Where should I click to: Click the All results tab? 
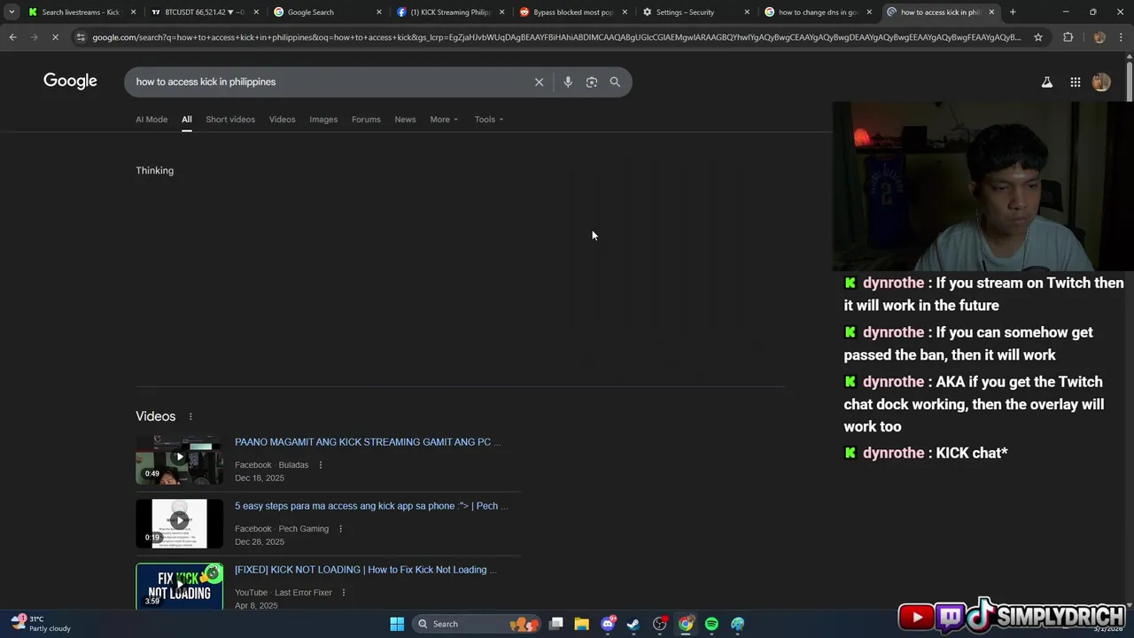tap(187, 120)
